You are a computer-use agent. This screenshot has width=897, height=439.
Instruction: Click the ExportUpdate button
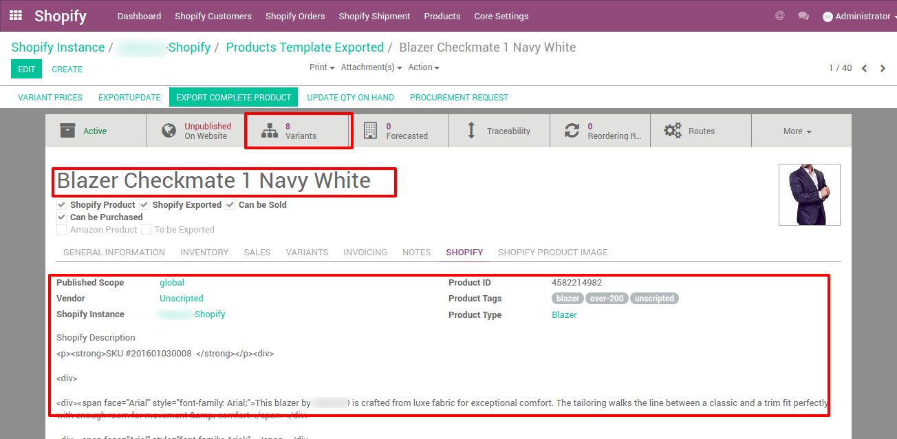click(x=129, y=98)
